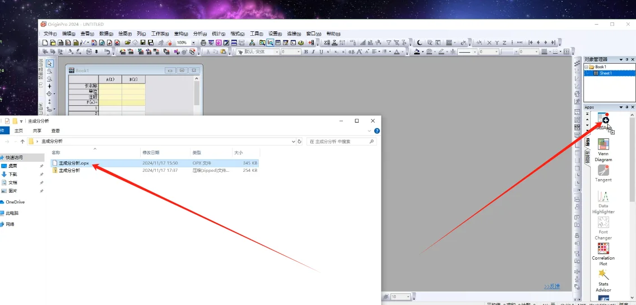Open the 工具 menu in Origin
Screen dimensions: 636x305
256,34
